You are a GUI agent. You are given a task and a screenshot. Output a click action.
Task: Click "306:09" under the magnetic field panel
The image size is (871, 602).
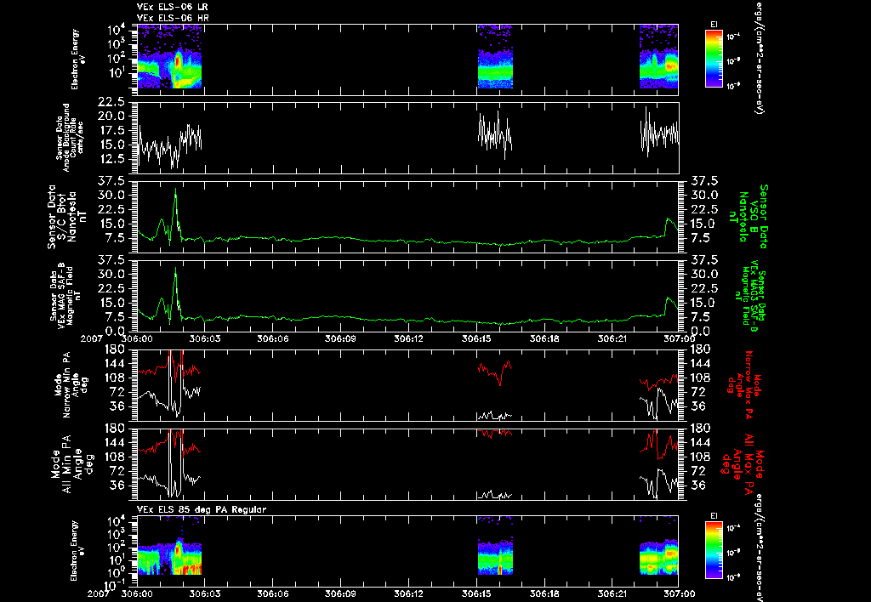[340, 338]
